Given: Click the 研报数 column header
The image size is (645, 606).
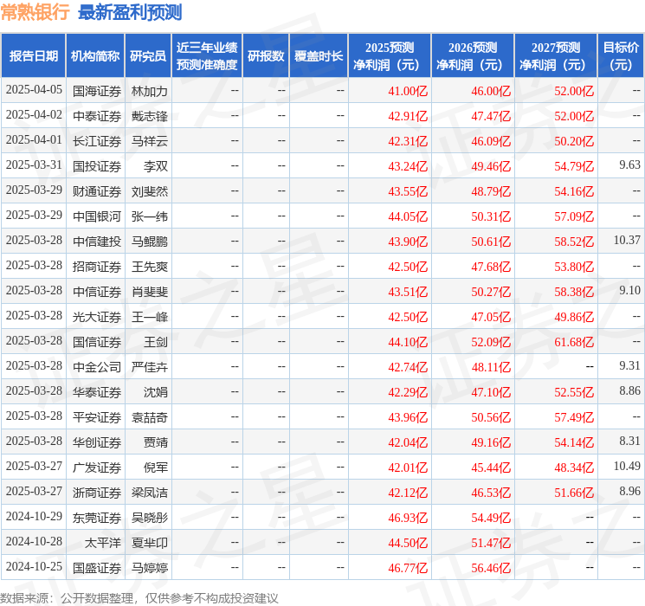Looking at the screenshot, I should [266, 56].
